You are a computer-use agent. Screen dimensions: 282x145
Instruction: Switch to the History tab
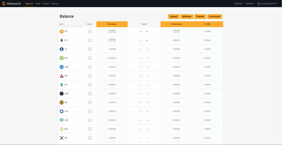pyautogui.click(x=55, y=4)
